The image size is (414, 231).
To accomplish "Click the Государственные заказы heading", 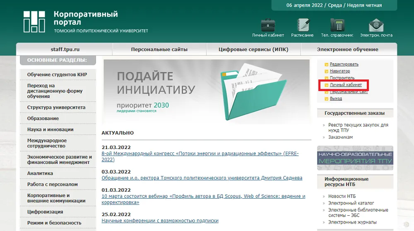I will click(355, 113).
